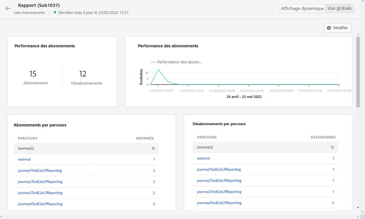
Task: Click the back arrow icon
Action: (x=8, y=8)
